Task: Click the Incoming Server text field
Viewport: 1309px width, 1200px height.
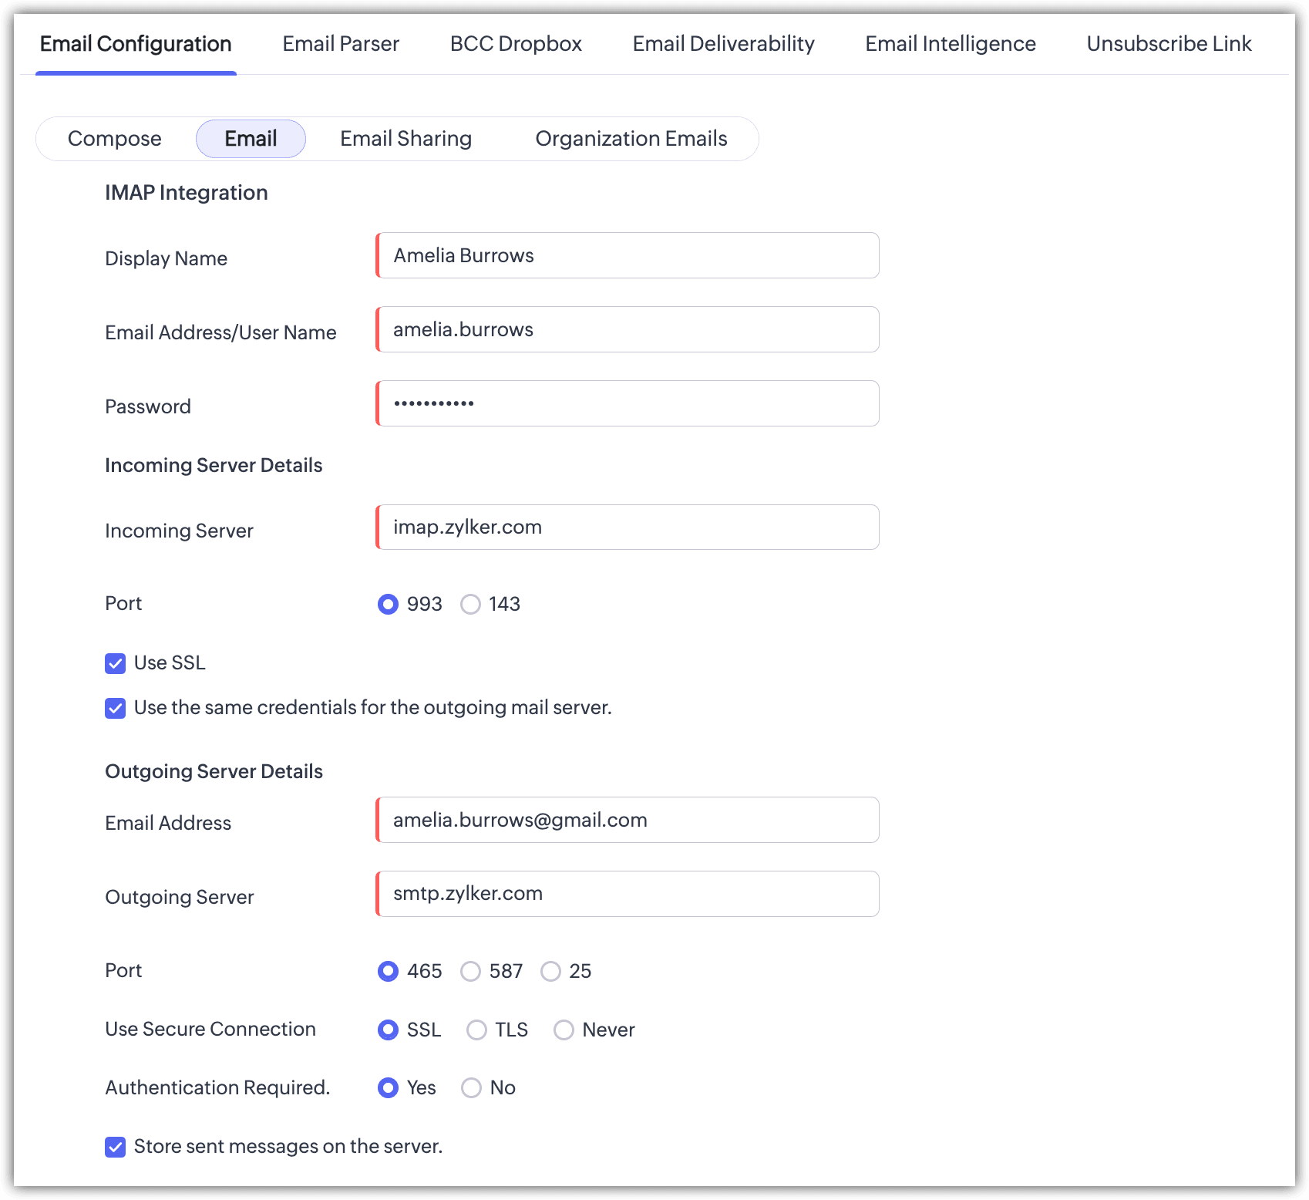Action: click(x=628, y=528)
